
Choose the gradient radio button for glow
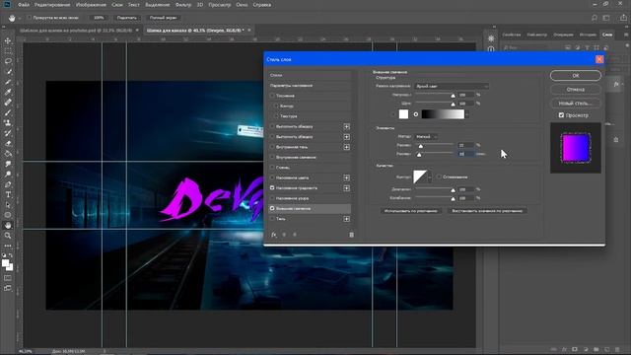(416, 114)
